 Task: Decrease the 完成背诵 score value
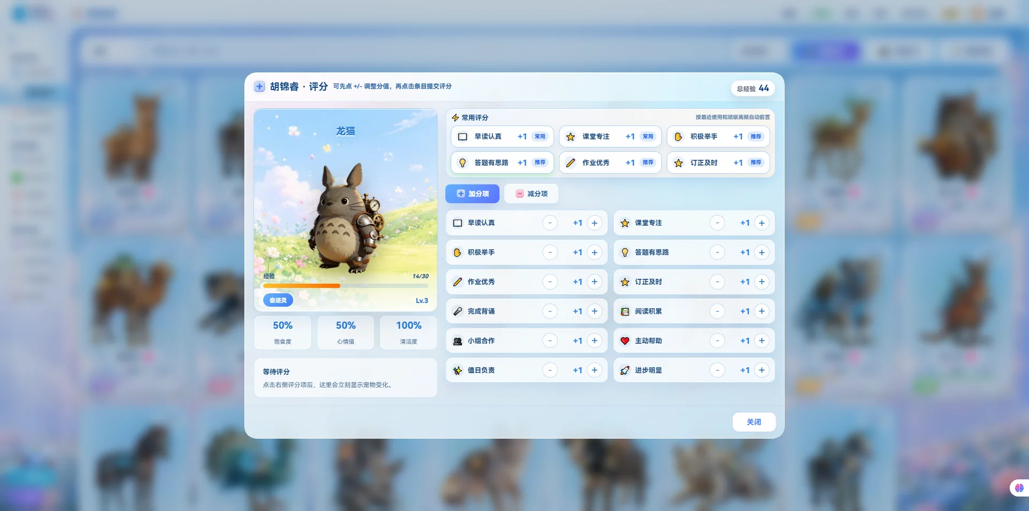tap(550, 312)
